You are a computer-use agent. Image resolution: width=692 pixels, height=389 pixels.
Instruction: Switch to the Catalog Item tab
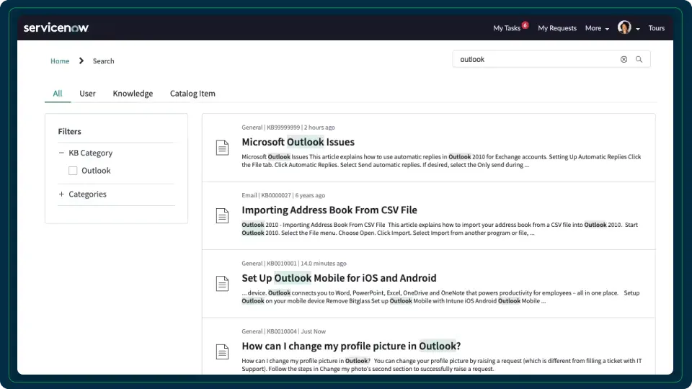click(x=192, y=94)
